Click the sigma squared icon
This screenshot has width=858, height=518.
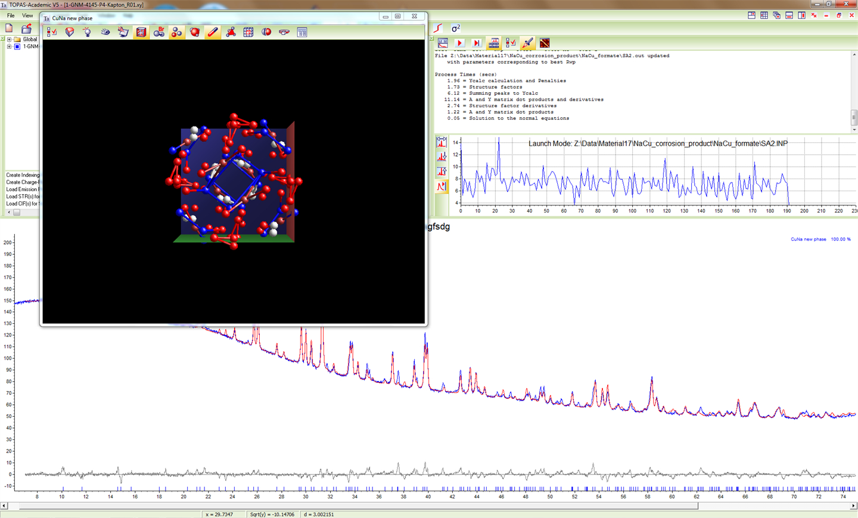[x=456, y=28]
